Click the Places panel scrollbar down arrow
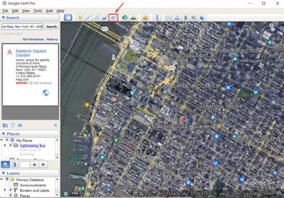Image resolution: width=284 pixels, height=198 pixels. tap(57, 158)
